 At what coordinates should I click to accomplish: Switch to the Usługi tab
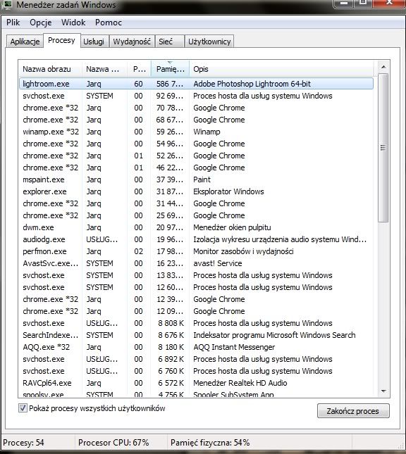click(94, 42)
